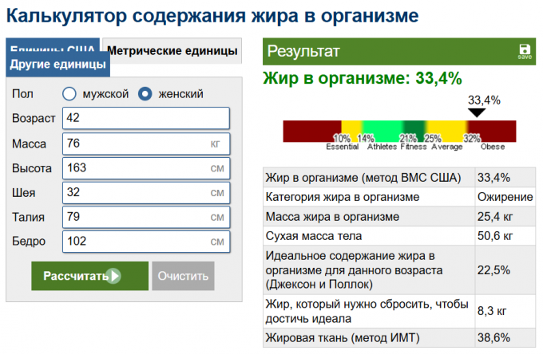
Task: Click the green Athletes segment of the scale
Action: tap(383, 129)
